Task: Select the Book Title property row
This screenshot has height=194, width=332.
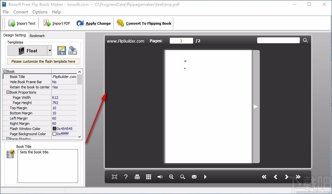Action: tap(40, 77)
